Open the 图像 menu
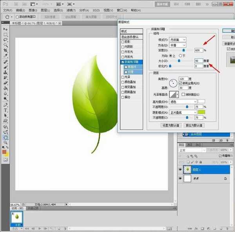The height and width of the screenshot is (232, 235). 32,10
